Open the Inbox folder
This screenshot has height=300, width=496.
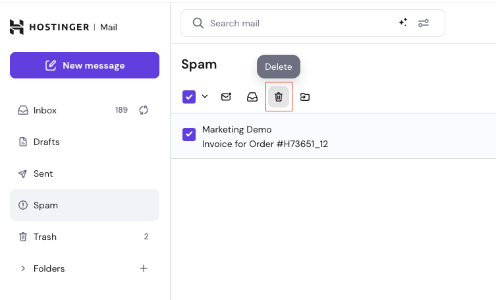coord(45,110)
